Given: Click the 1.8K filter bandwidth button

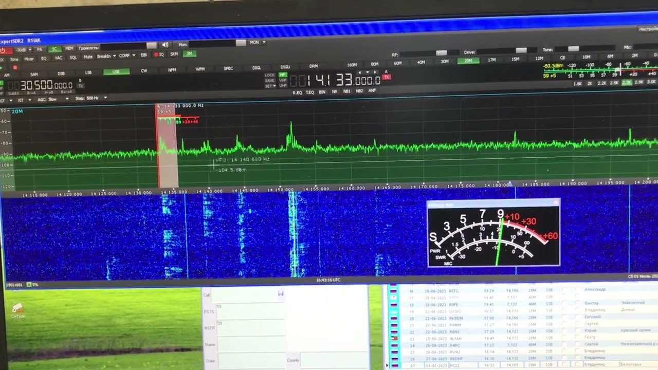Looking at the screenshot, I should point(577,84).
